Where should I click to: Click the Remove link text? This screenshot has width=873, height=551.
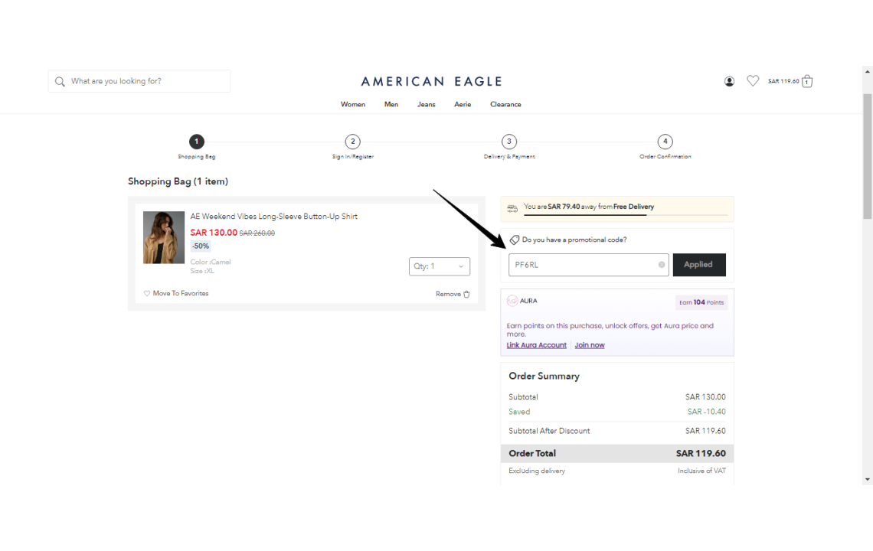pyautogui.click(x=448, y=294)
